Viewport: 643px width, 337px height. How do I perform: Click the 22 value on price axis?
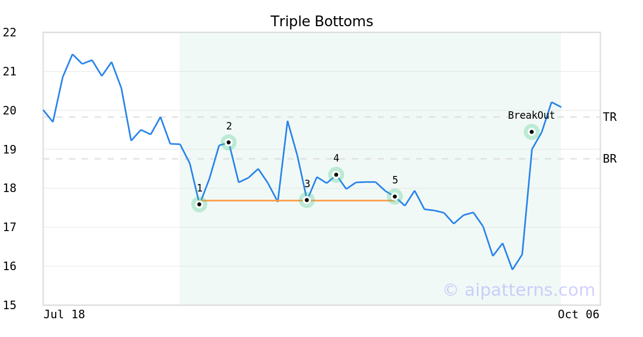pos(10,33)
